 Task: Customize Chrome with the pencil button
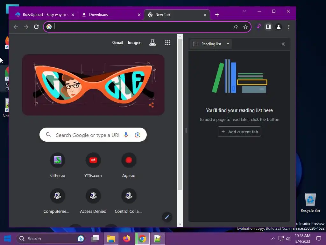pos(167,217)
